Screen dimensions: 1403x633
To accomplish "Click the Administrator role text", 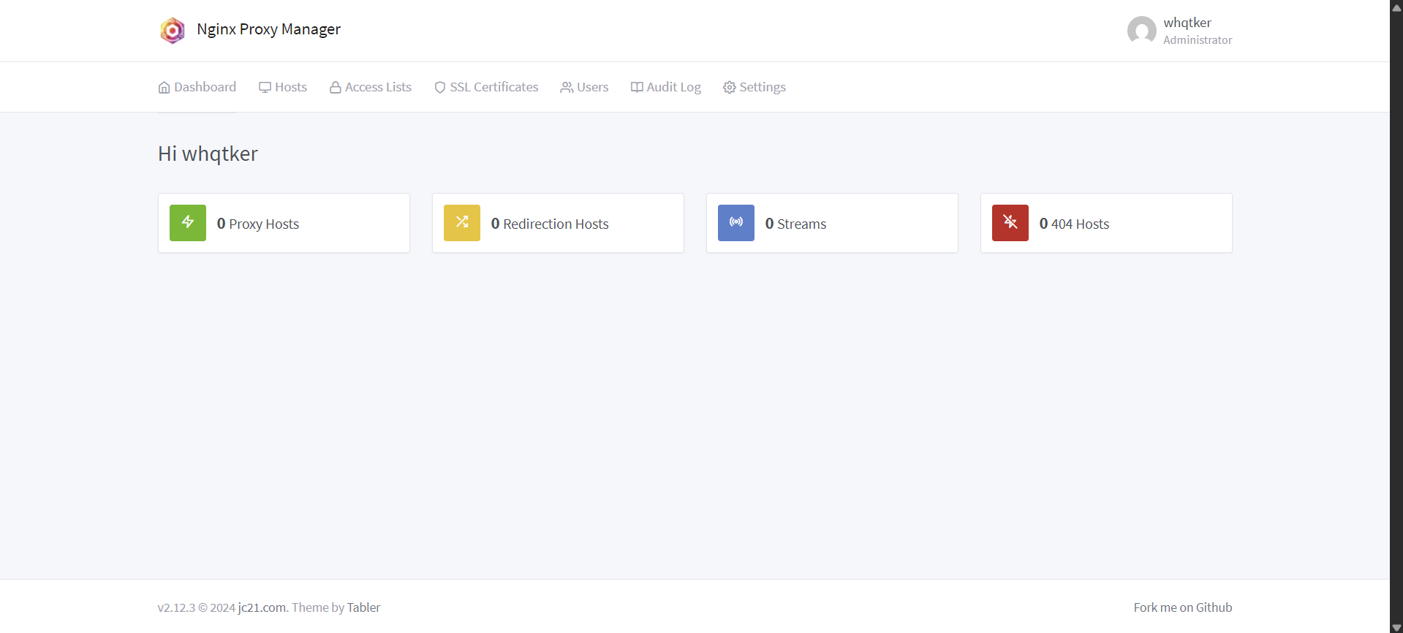I will point(1198,40).
